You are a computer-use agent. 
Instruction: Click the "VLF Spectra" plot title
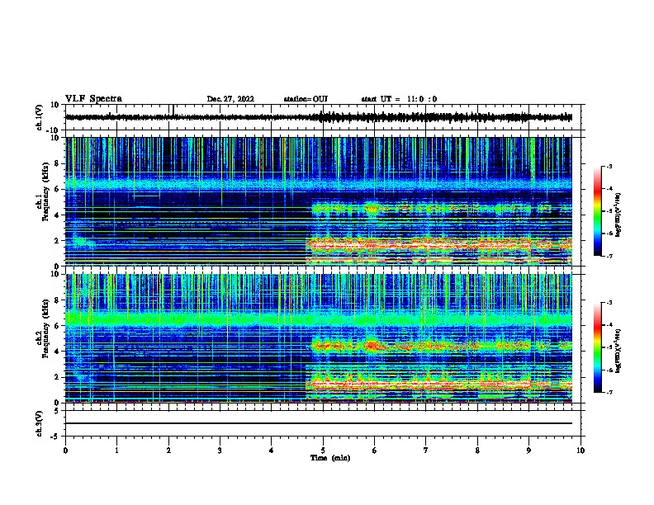pyautogui.click(x=93, y=99)
